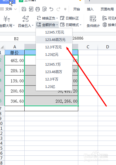This screenshot has width=116, height=165.
Task: Click the Redo arrow
Action: 59,9
